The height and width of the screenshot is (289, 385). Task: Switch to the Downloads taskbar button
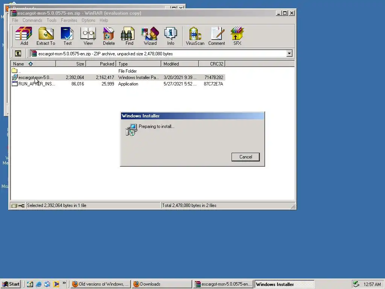[x=162, y=284]
